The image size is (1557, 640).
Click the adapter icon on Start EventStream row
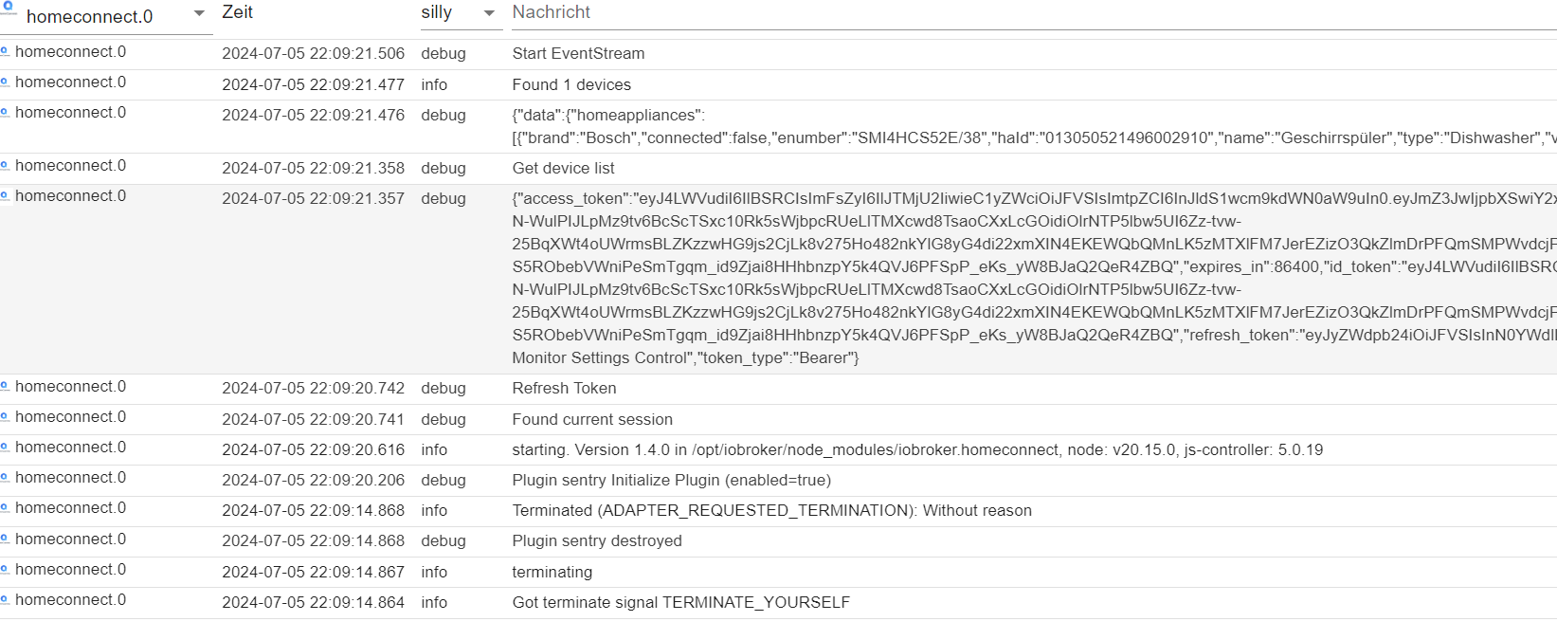(x=5, y=52)
